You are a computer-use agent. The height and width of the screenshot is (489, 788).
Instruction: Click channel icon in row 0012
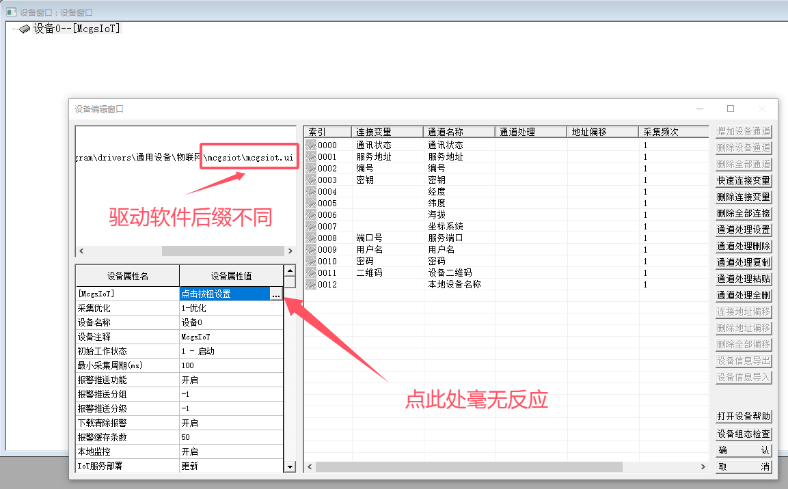[311, 285]
